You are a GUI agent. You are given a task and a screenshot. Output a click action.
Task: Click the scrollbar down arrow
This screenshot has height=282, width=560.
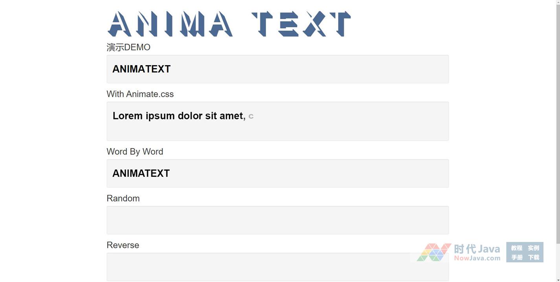[558, 280]
